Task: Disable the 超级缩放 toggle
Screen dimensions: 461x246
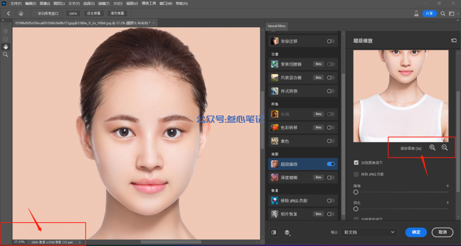Action: (331, 164)
